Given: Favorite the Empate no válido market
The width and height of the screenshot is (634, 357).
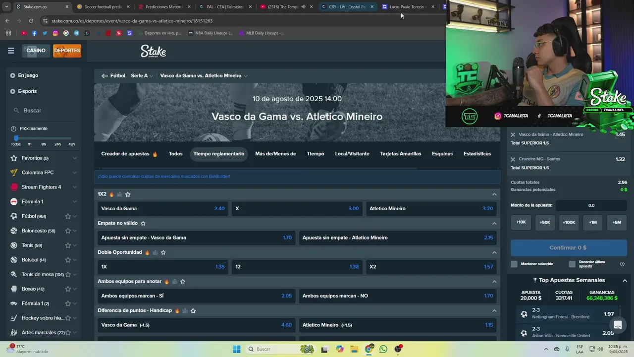Looking at the screenshot, I should [143, 224].
